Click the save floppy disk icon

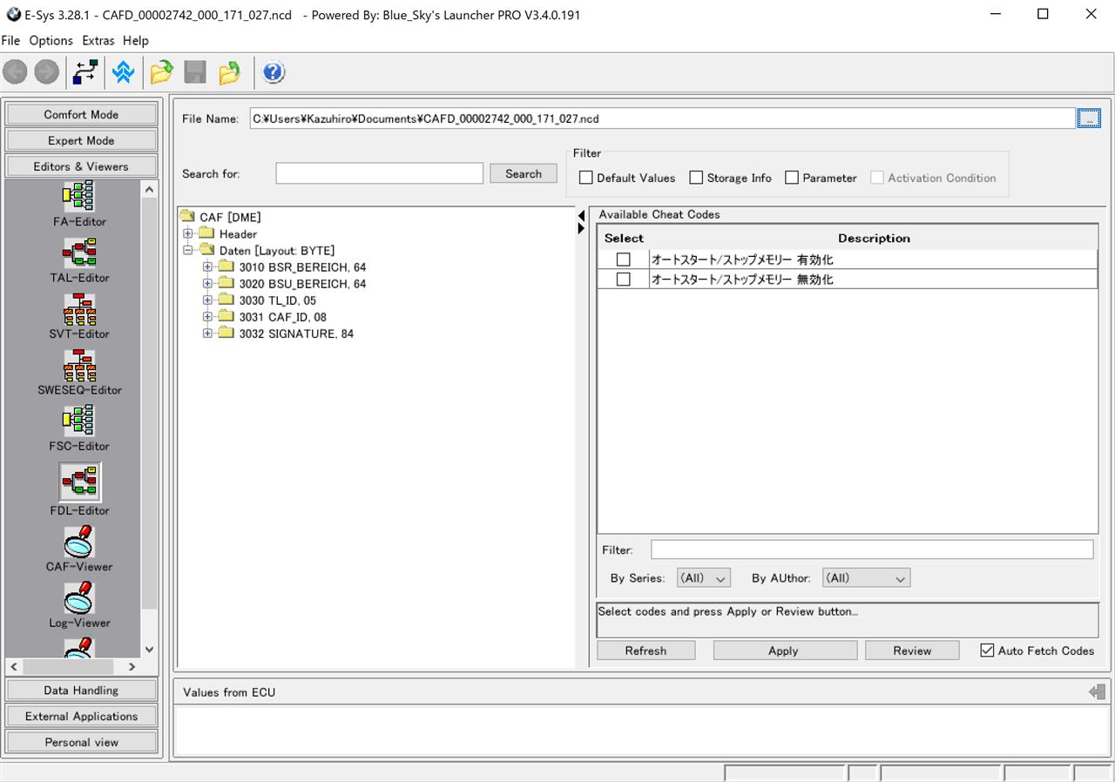pos(195,72)
